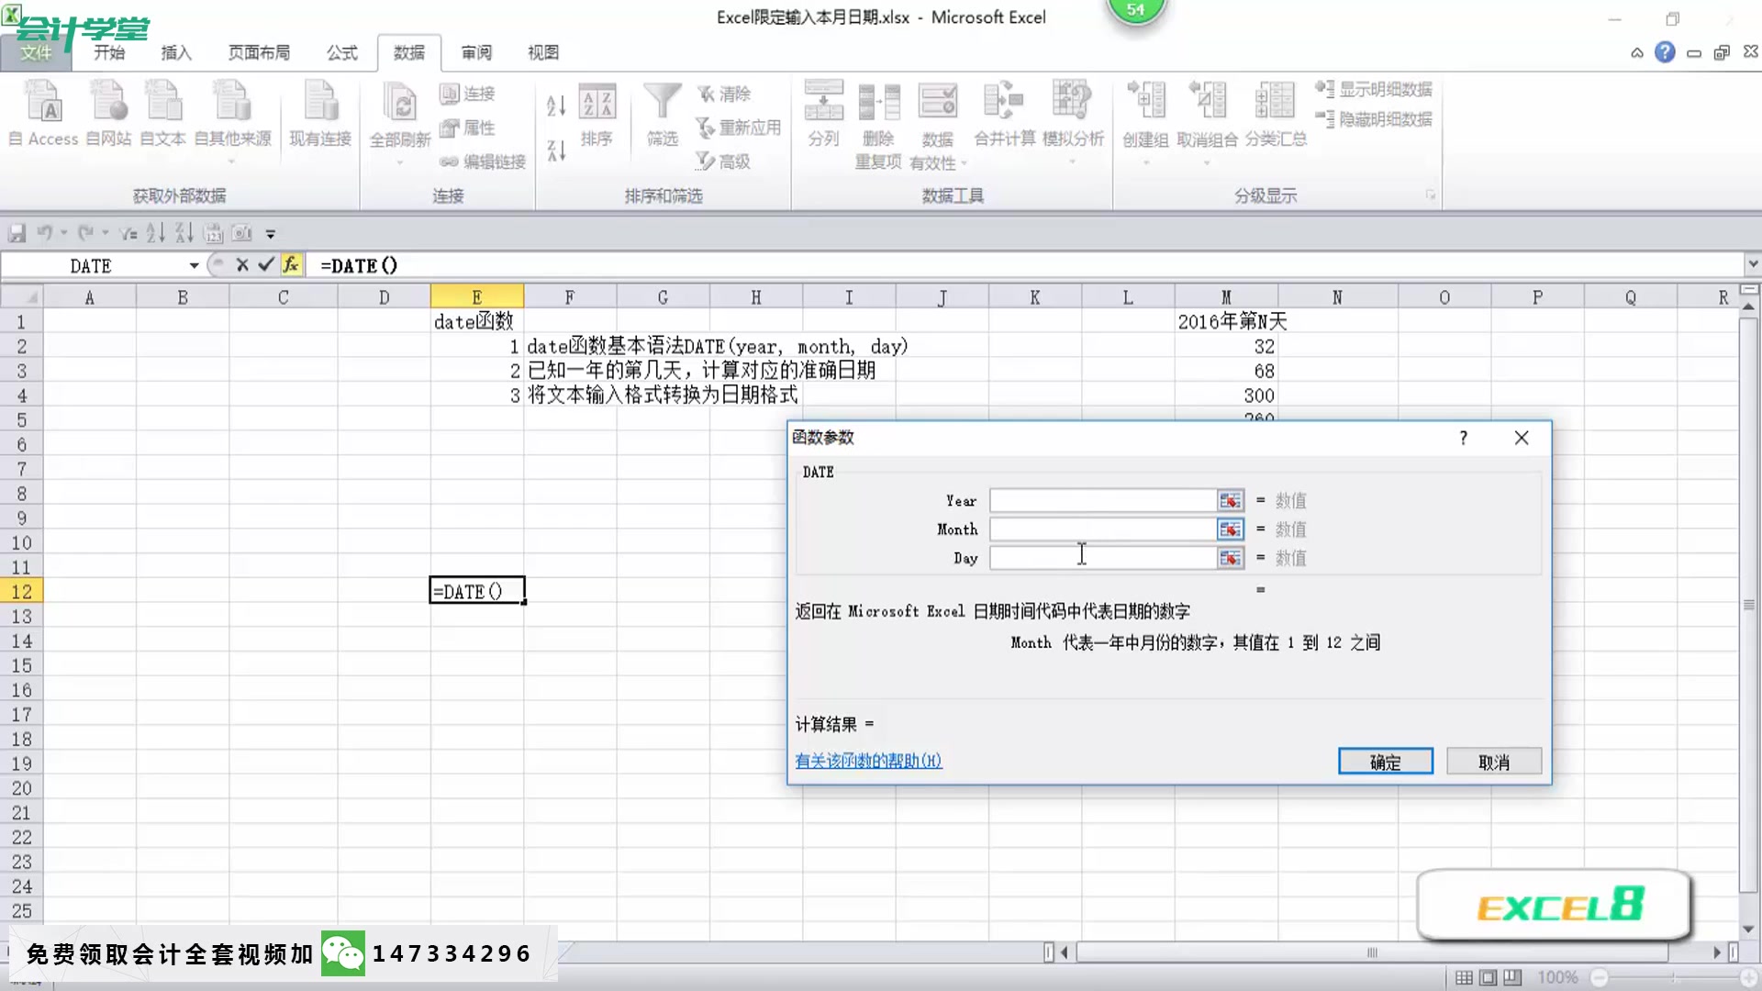Expand the formula bar
Viewport: 1762px width, 991px height.
pos(1752,264)
